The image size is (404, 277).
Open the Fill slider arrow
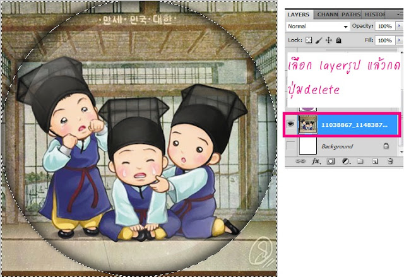click(400, 40)
